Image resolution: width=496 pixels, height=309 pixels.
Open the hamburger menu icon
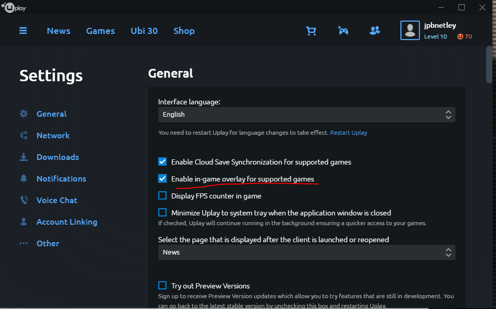click(23, 31)
